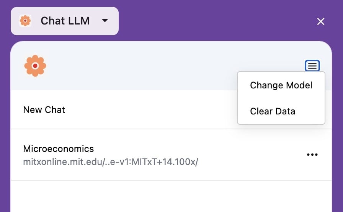The height and width of the screenshot is (212, 343).
Task: Click the mitxonline.mit.edu URL subtitle
Action: (111, 161)
